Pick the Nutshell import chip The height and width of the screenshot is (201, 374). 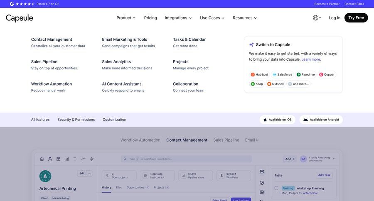[275, 84]
